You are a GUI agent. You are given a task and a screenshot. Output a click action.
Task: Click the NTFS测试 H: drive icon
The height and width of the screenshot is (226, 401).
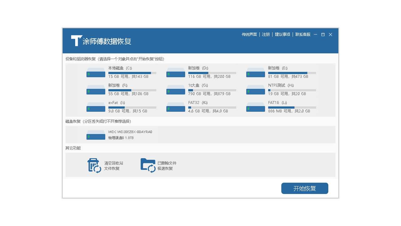(x=256, y=90)
